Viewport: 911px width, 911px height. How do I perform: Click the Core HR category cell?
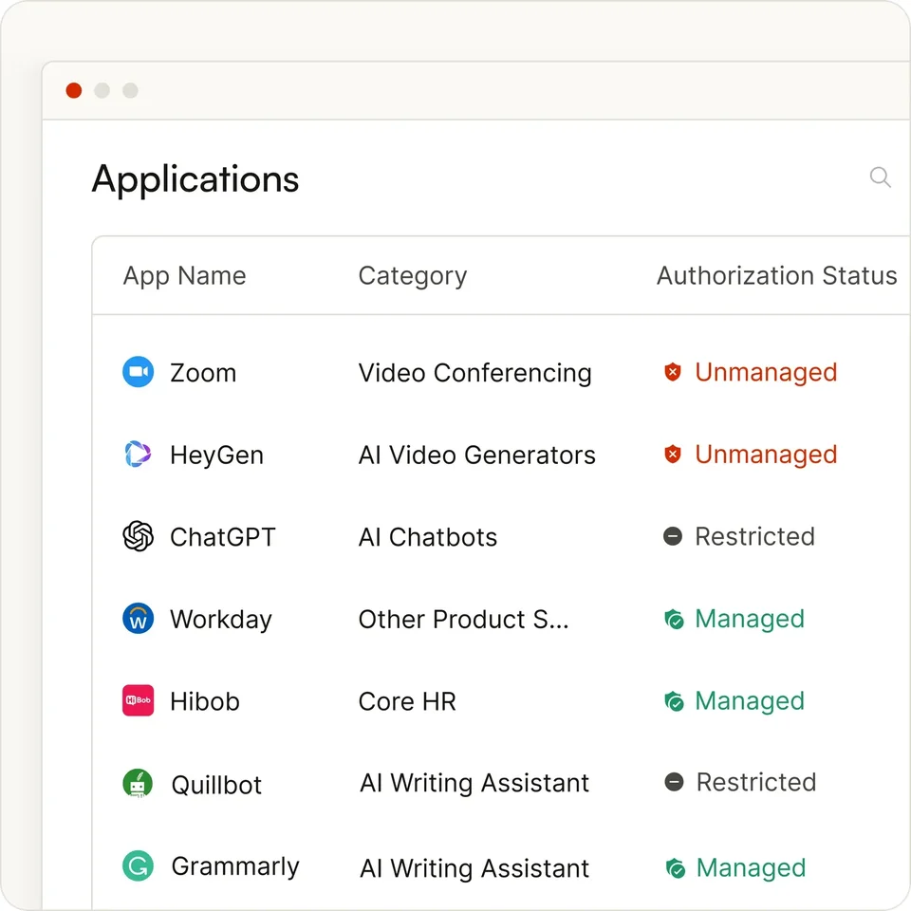tap(407, 701)
